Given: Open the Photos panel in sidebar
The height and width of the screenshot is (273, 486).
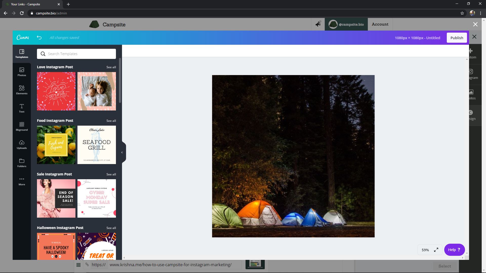Looking at the screenshot, I should click(22, 72).
